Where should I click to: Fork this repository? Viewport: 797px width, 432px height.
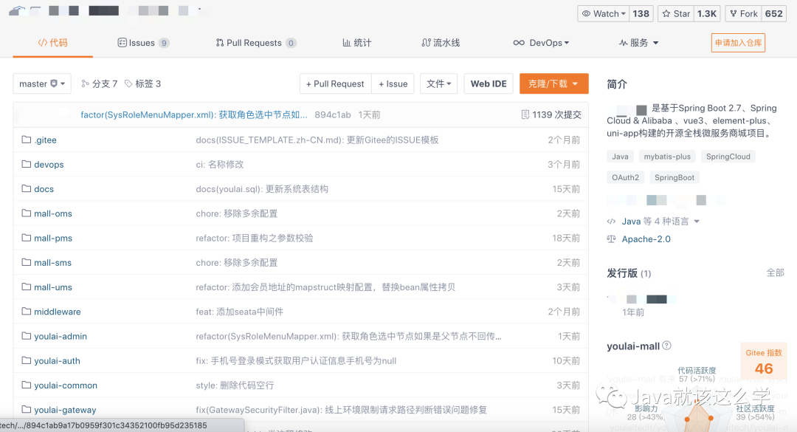pyautogui.click(x=743, y=14)
